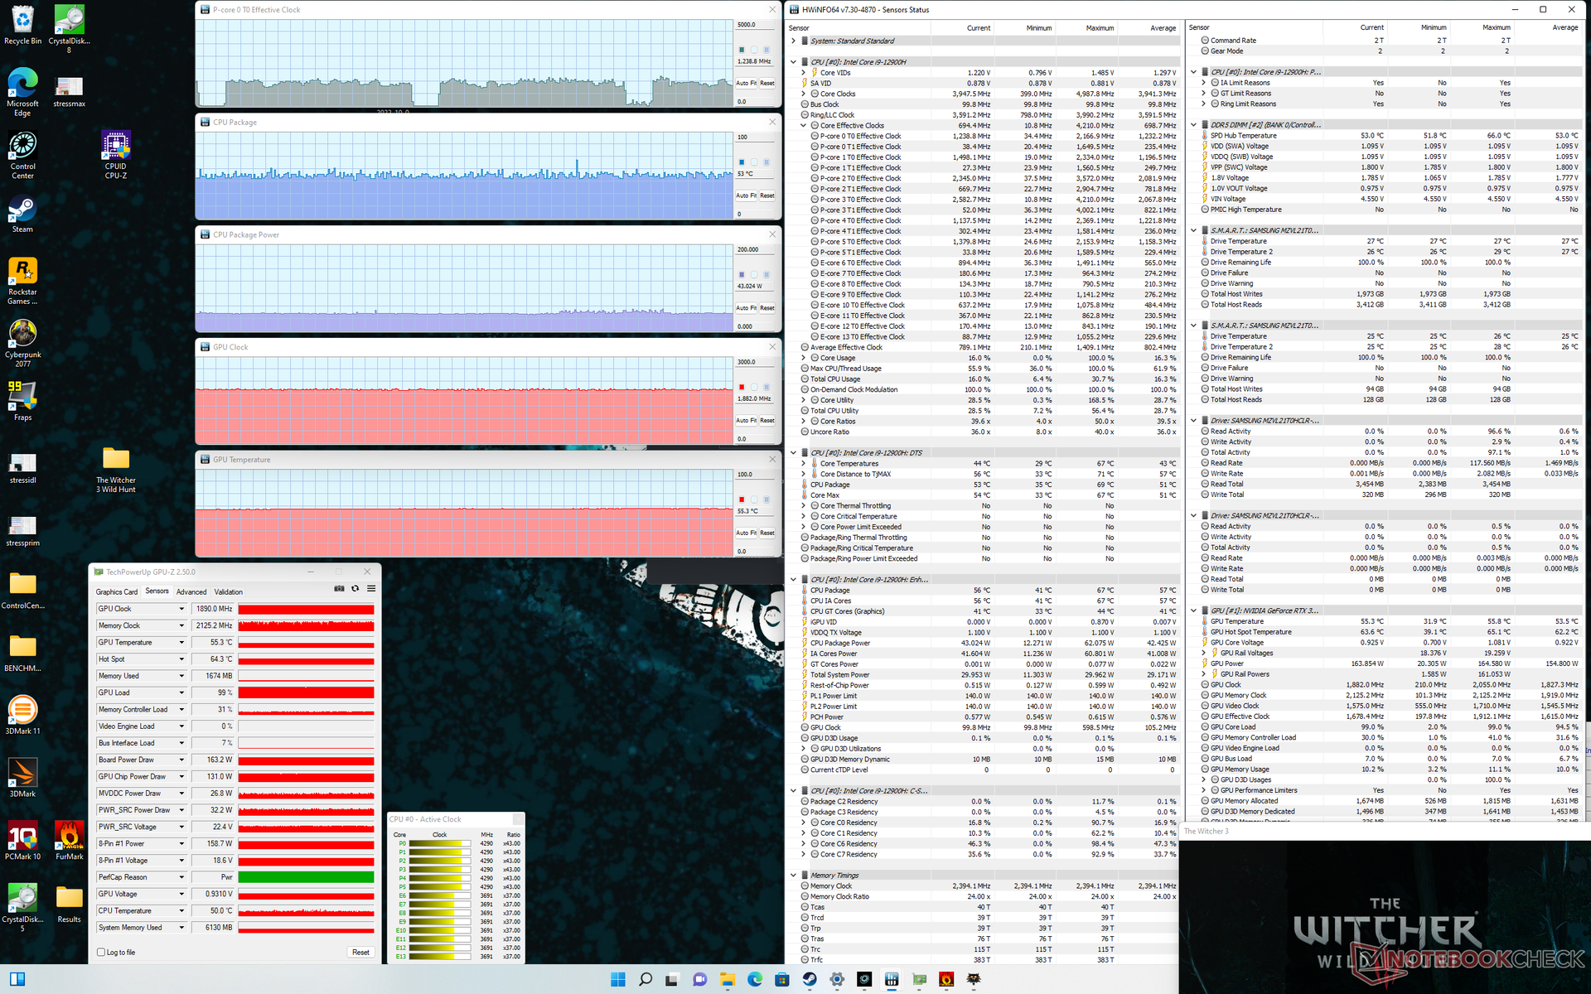The image size is (1591, 994).
Task: Click Auto Fit in the GPU Clock graph
Action: 747,420
